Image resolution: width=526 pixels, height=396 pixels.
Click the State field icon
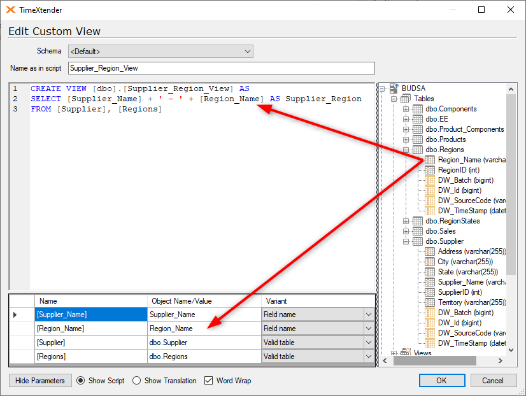pyautogui.click(x=430, y=272)
